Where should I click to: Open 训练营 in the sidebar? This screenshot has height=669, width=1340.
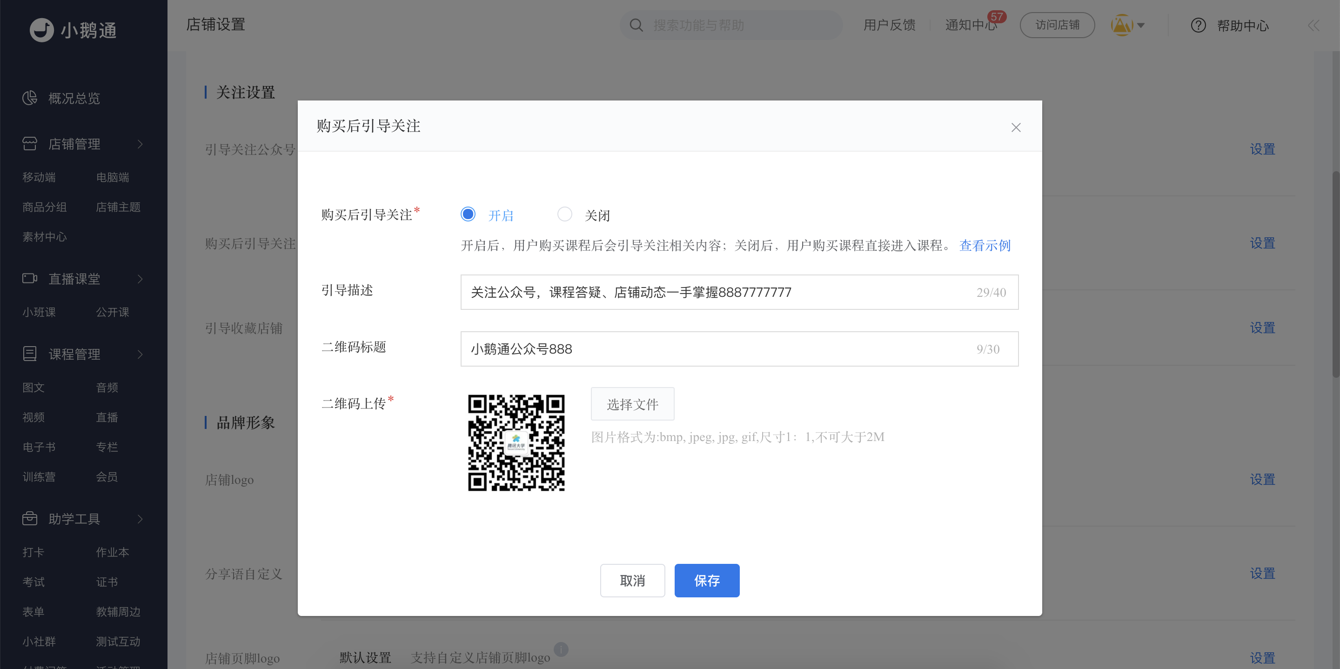coord(39,476)
